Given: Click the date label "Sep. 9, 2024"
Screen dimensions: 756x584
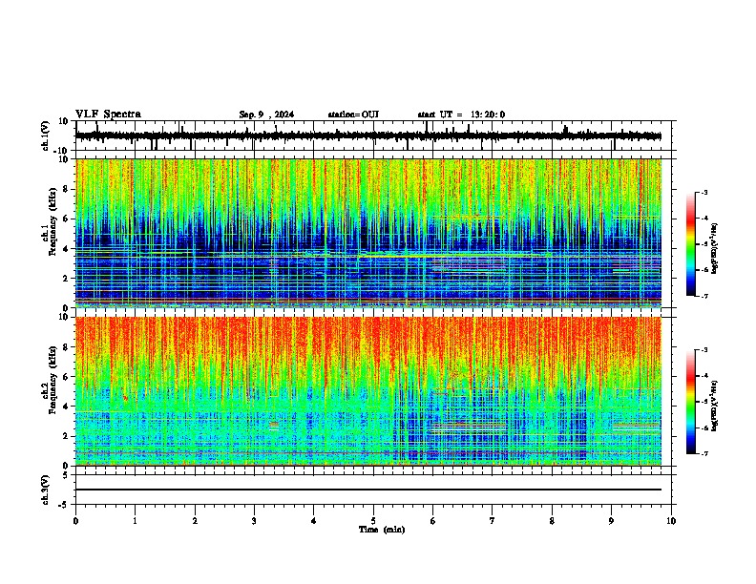Looking at the screenshot, I should pyautogui.click(x=266, y=115).
